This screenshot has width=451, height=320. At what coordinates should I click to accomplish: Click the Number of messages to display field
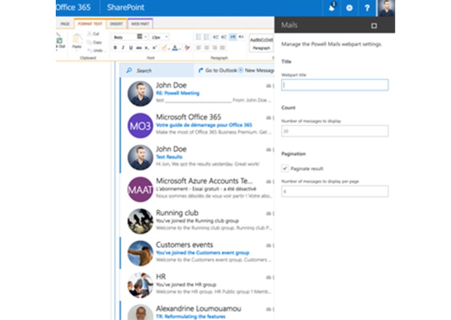[x=335, y=131]
